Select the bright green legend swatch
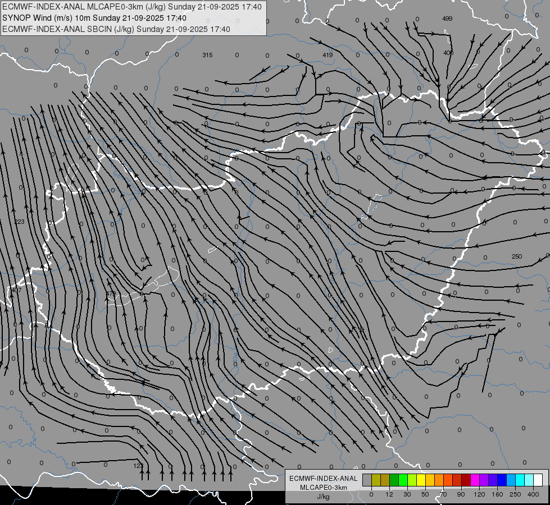Viewport: 550px width, 505px height. (x=403, y=480)
